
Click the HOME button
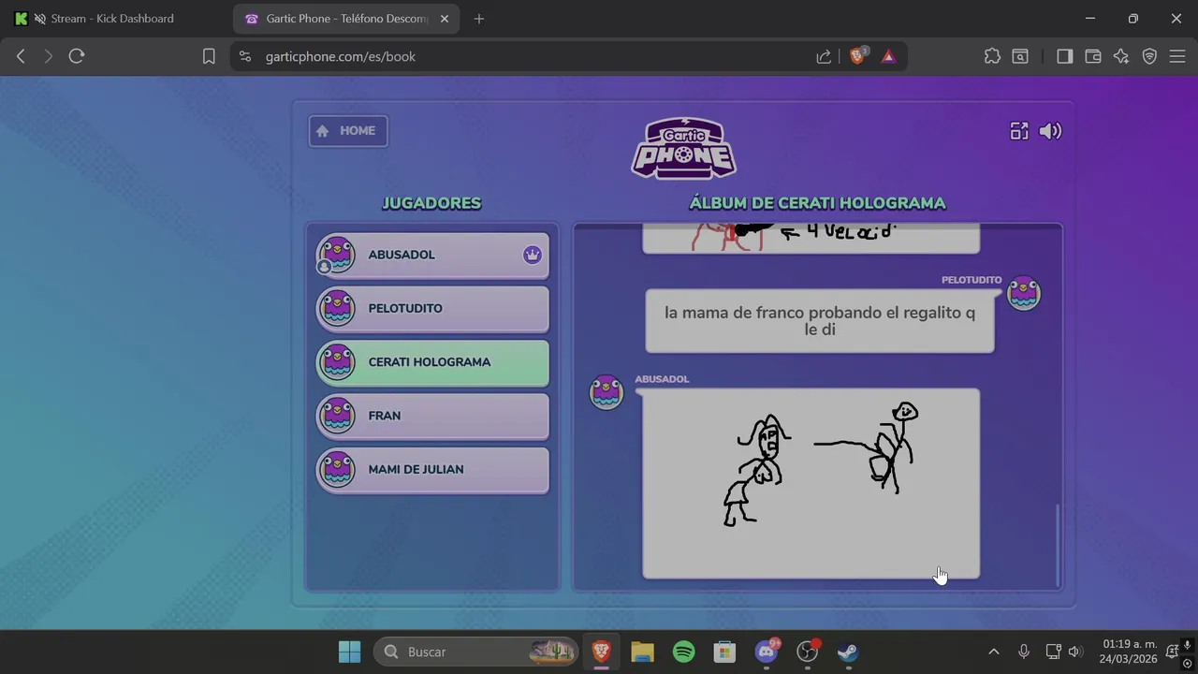coord(348,131)
